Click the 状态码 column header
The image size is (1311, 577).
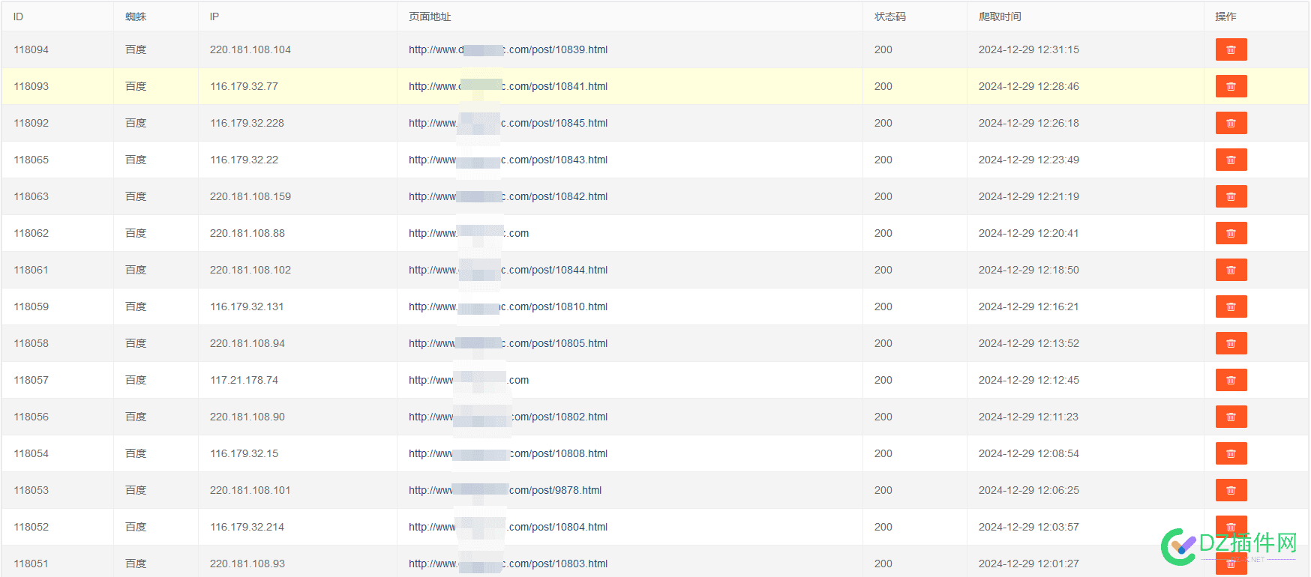tap(890, 16)
